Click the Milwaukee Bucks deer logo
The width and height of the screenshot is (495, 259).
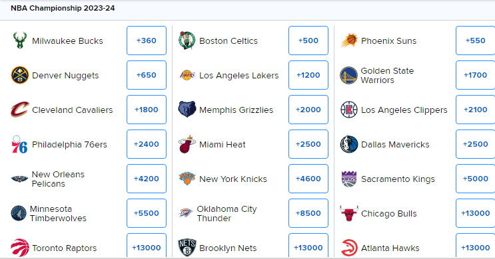(x=20, y=41)
